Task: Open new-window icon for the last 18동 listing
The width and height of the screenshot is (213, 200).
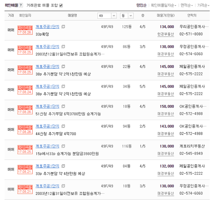Action: 63,186
